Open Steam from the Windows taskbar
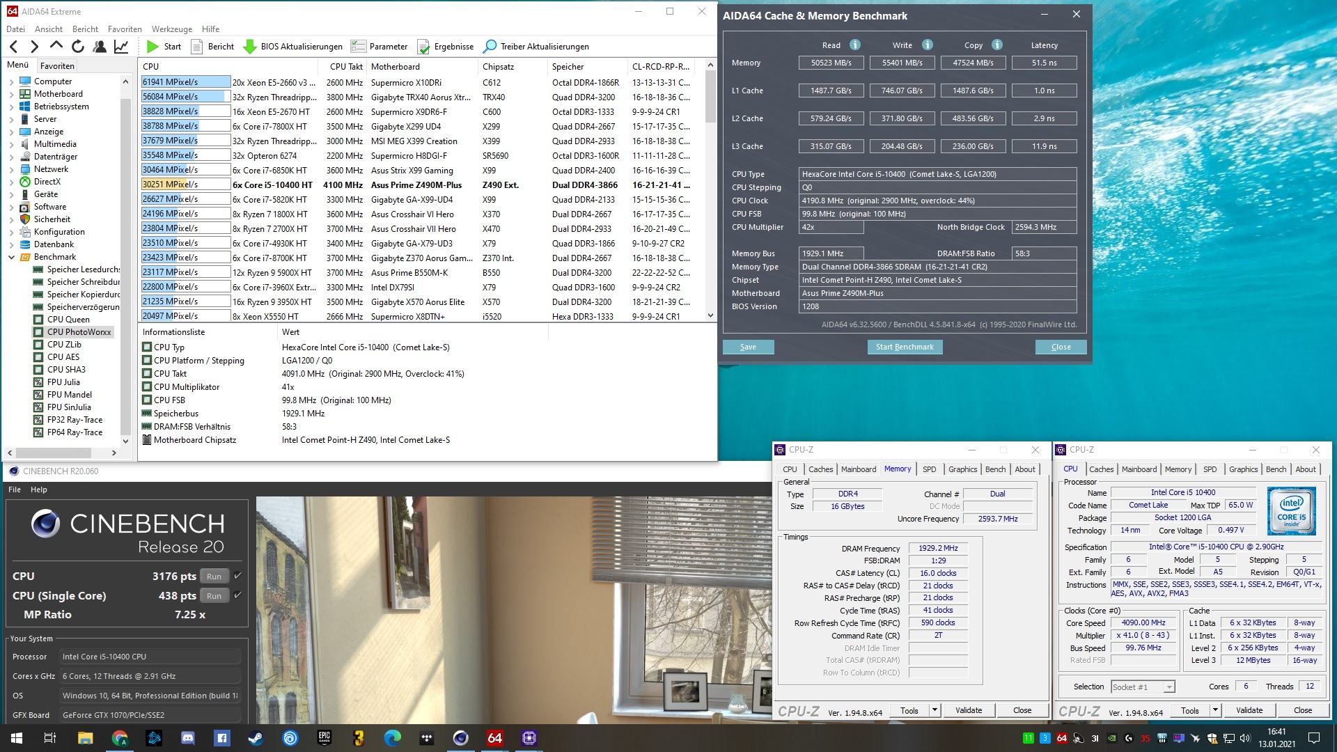The image size is (1337, 752). point(256,738)
